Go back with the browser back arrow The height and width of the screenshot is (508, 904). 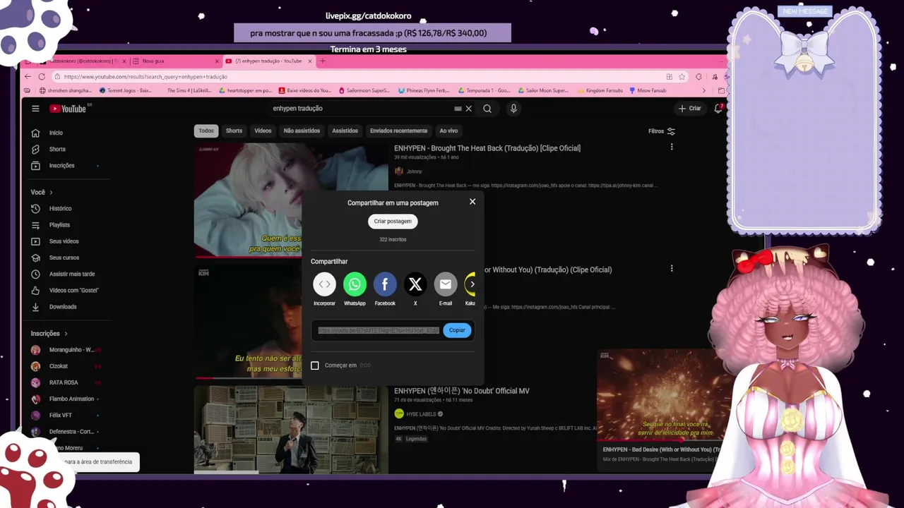[x=28, y=76]
